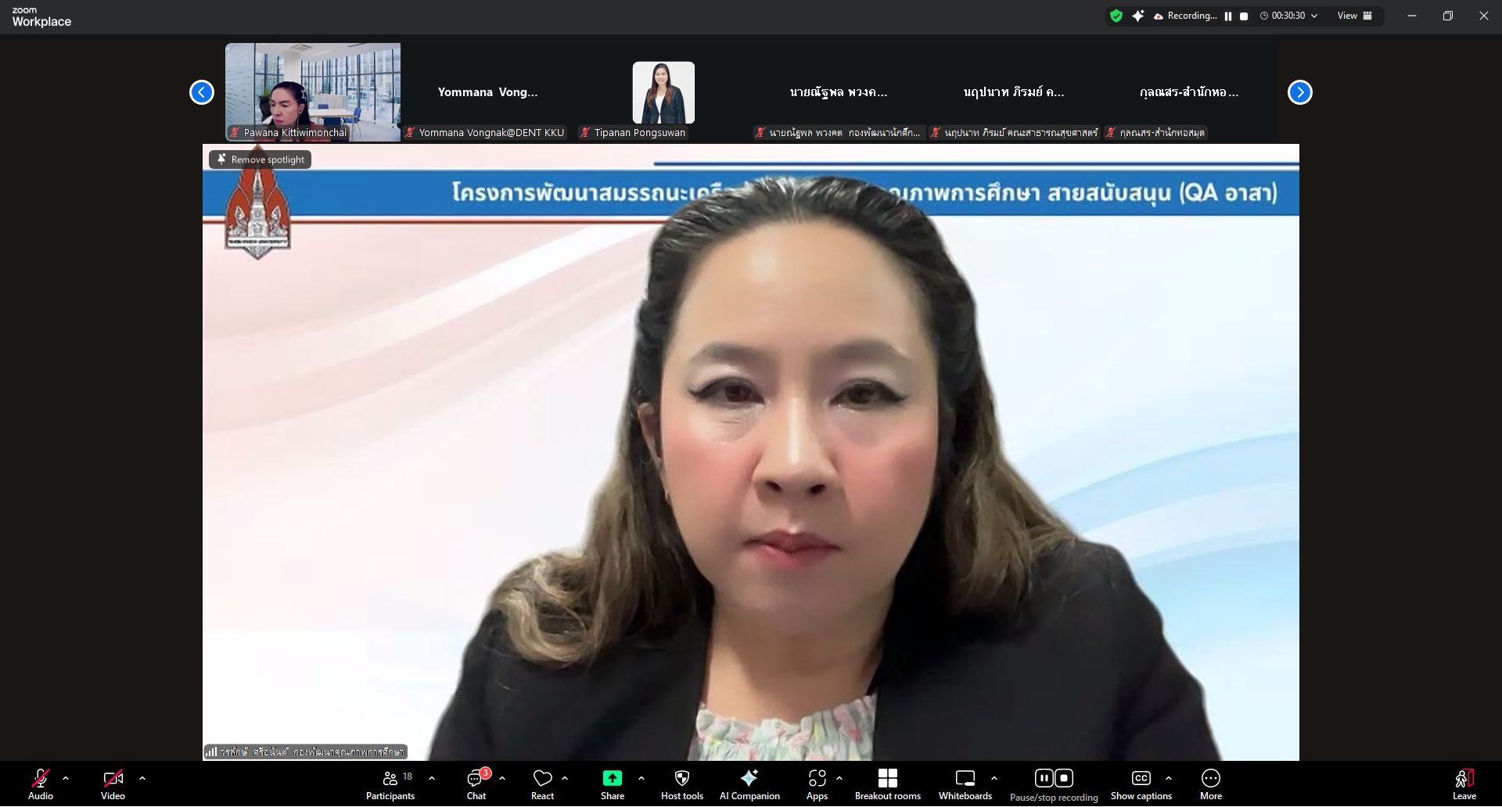
Task: Unmute the microphone with the Audio button
Action: [x=41, y=784]
